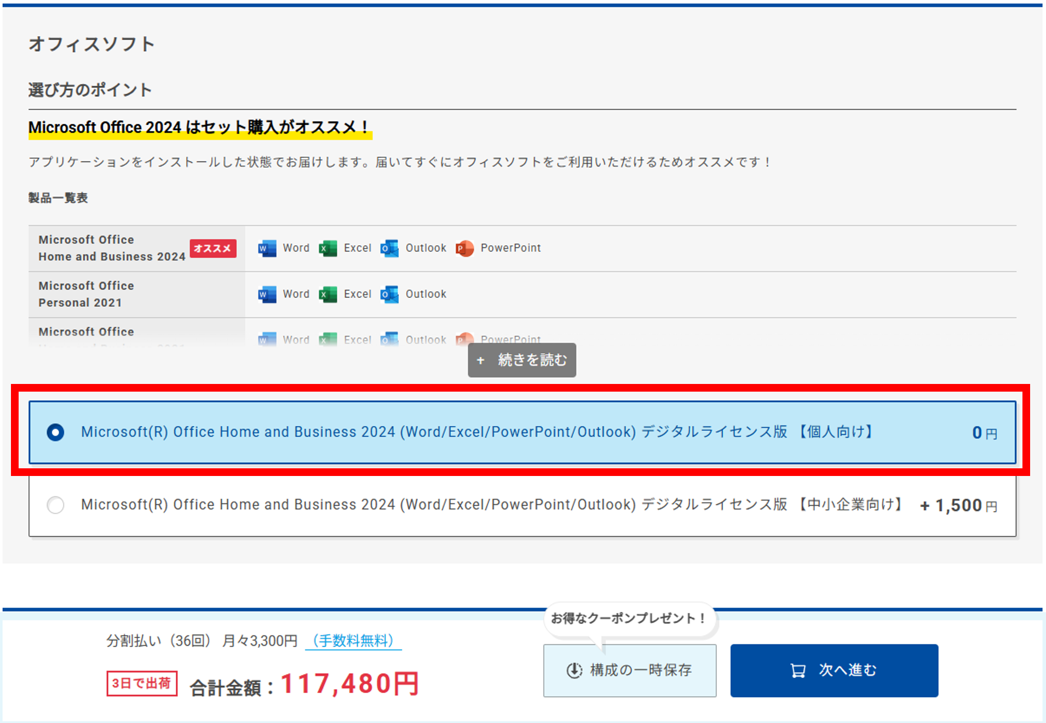
Task: Click the download icon on 構成の一時保存
Action: click(574, 670)
